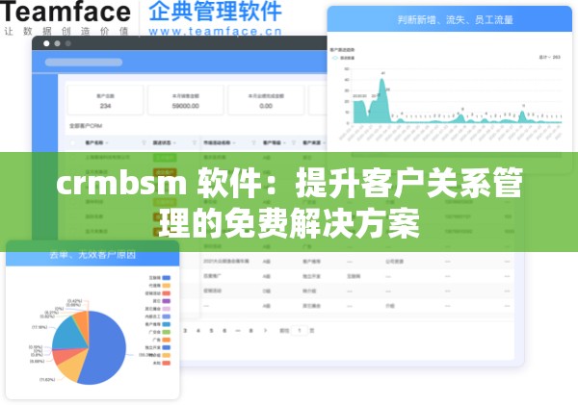
Task: Click the next page arrow in pagination
Action: [265, 331]
